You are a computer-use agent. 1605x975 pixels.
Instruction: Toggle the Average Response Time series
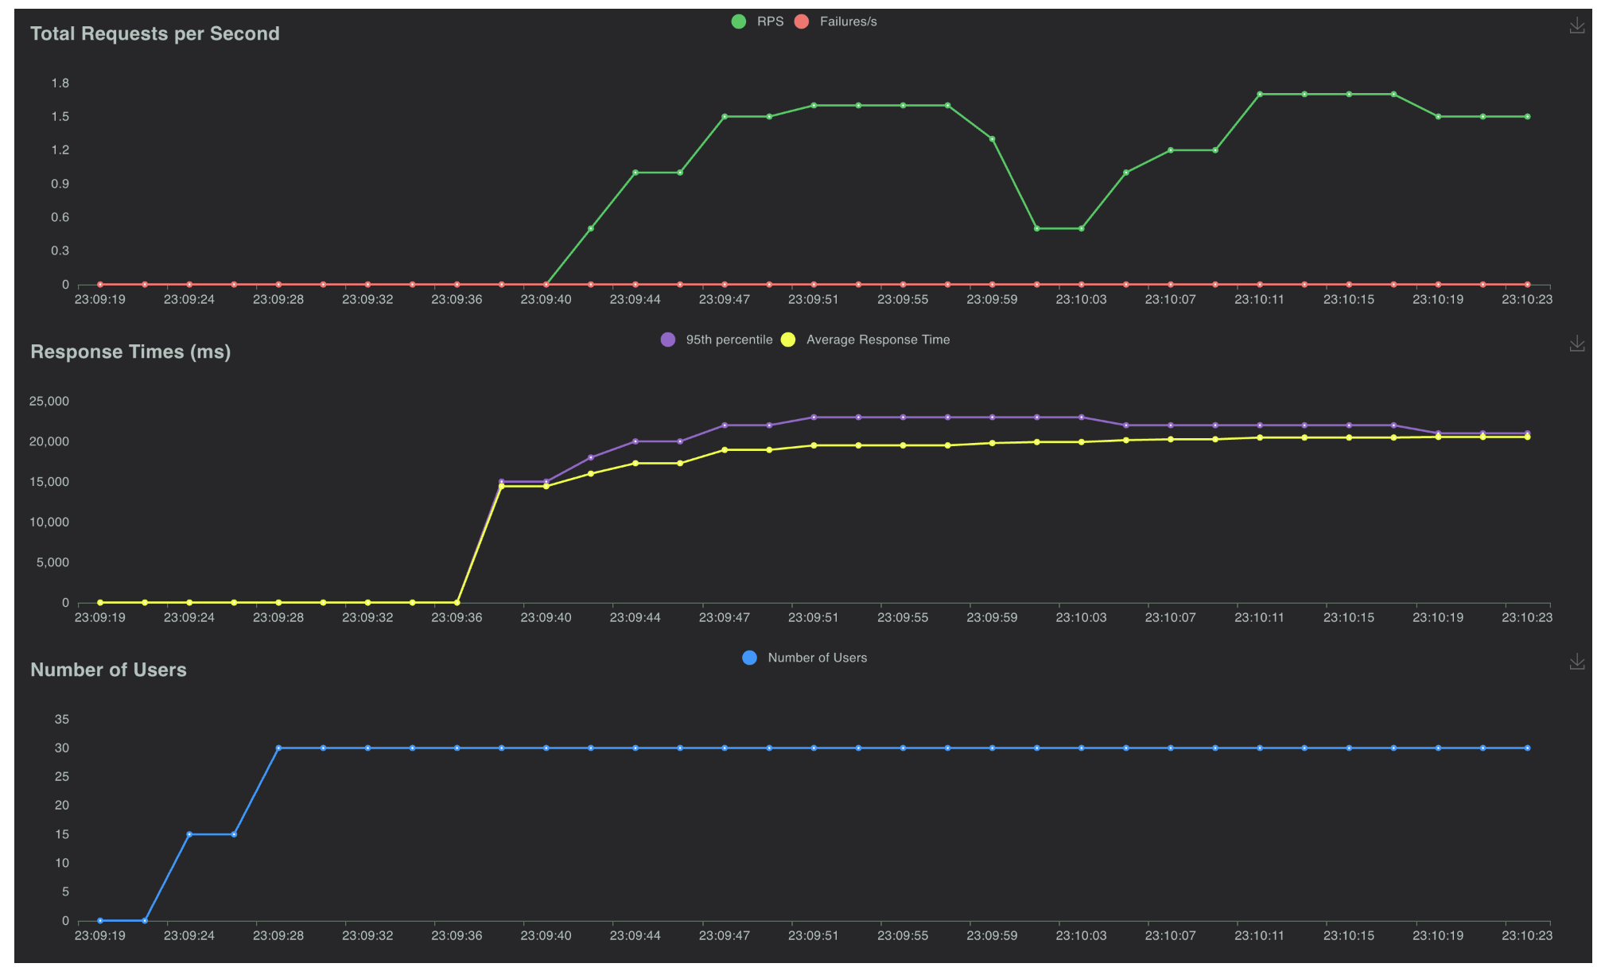[x=865, y=340]
